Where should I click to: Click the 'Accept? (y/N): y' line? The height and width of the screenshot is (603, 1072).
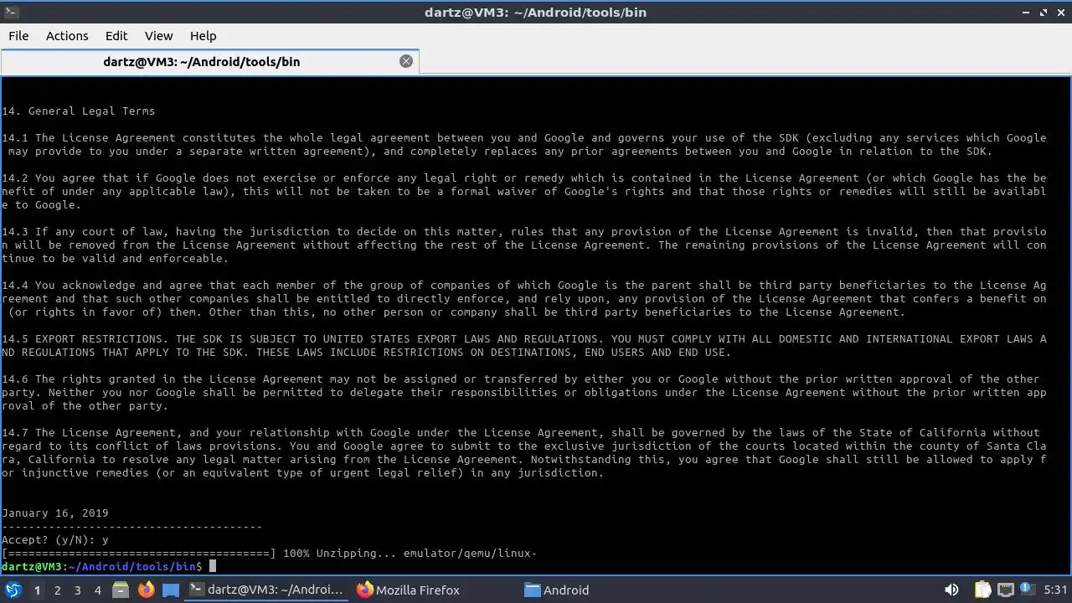(x=55, y=539)
